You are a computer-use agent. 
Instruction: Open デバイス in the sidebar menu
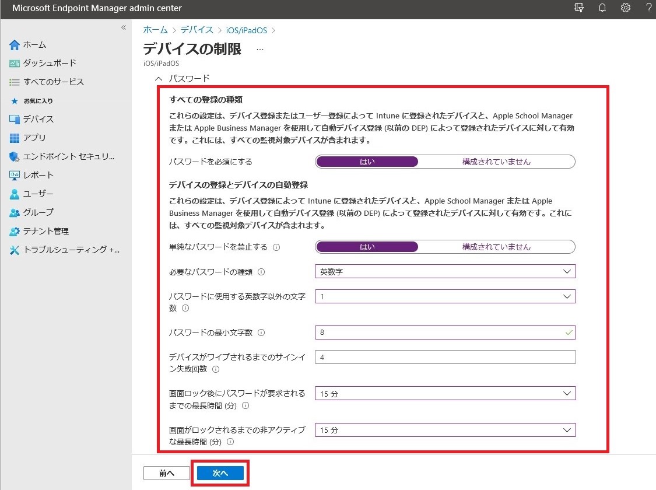coord(38,119)
